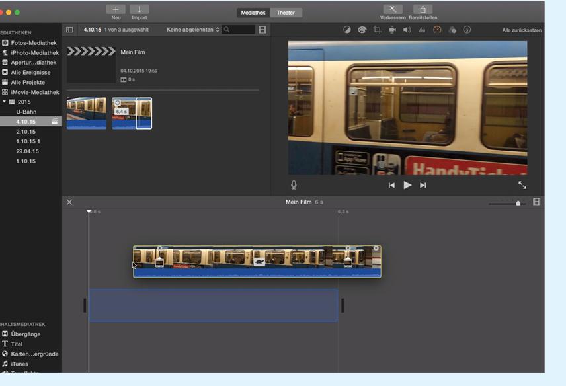The height and width of the screenshot is (386, 566).
Task: Open the browser filmstrip appearance settings
Action: point(263,30)
